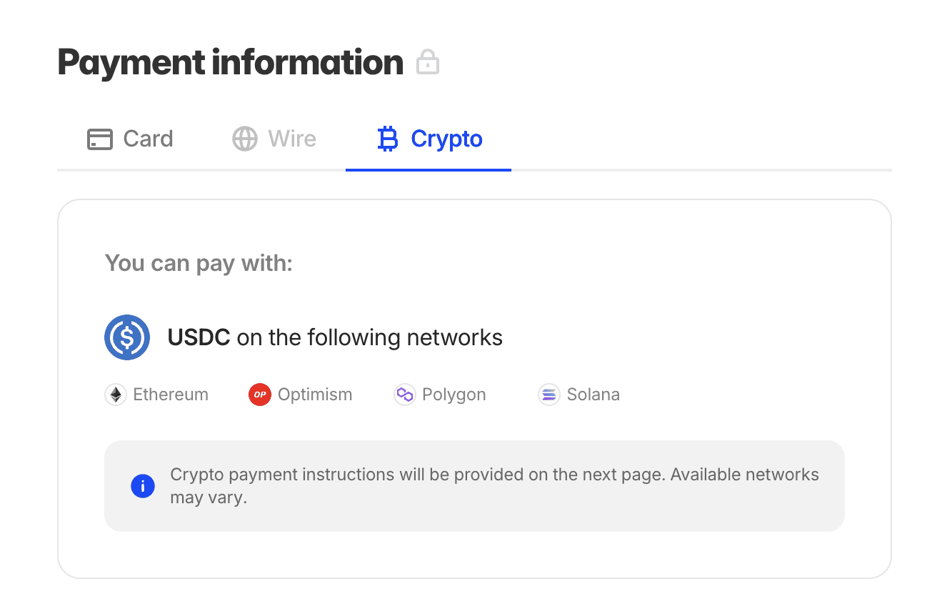Select the Crypto tab label

tap(447, 139)
